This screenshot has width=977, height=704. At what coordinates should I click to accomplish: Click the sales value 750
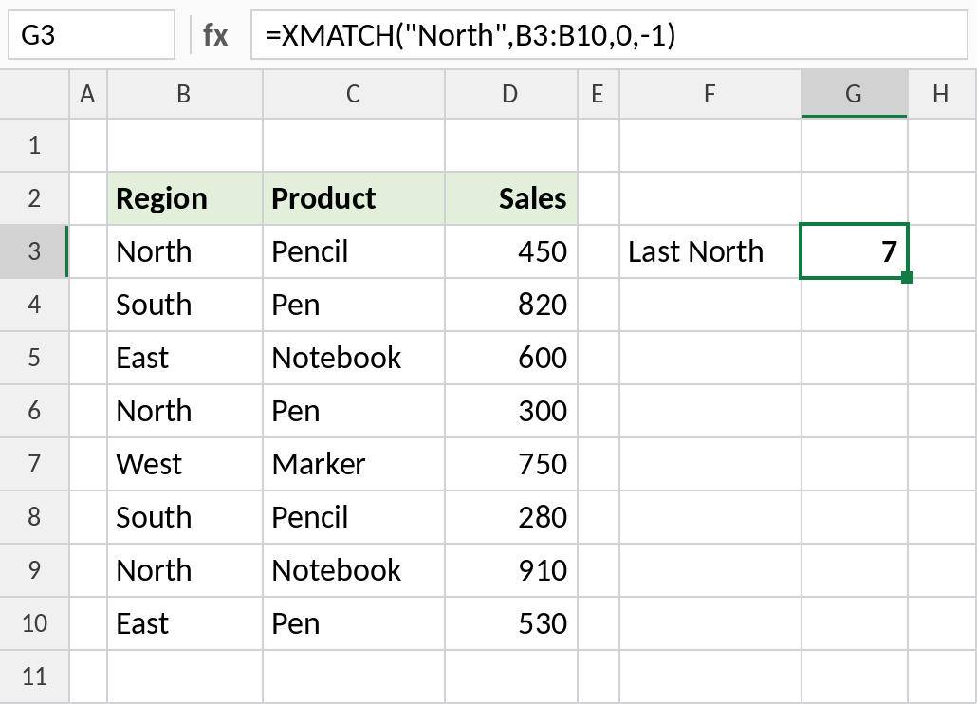point(511,464)
